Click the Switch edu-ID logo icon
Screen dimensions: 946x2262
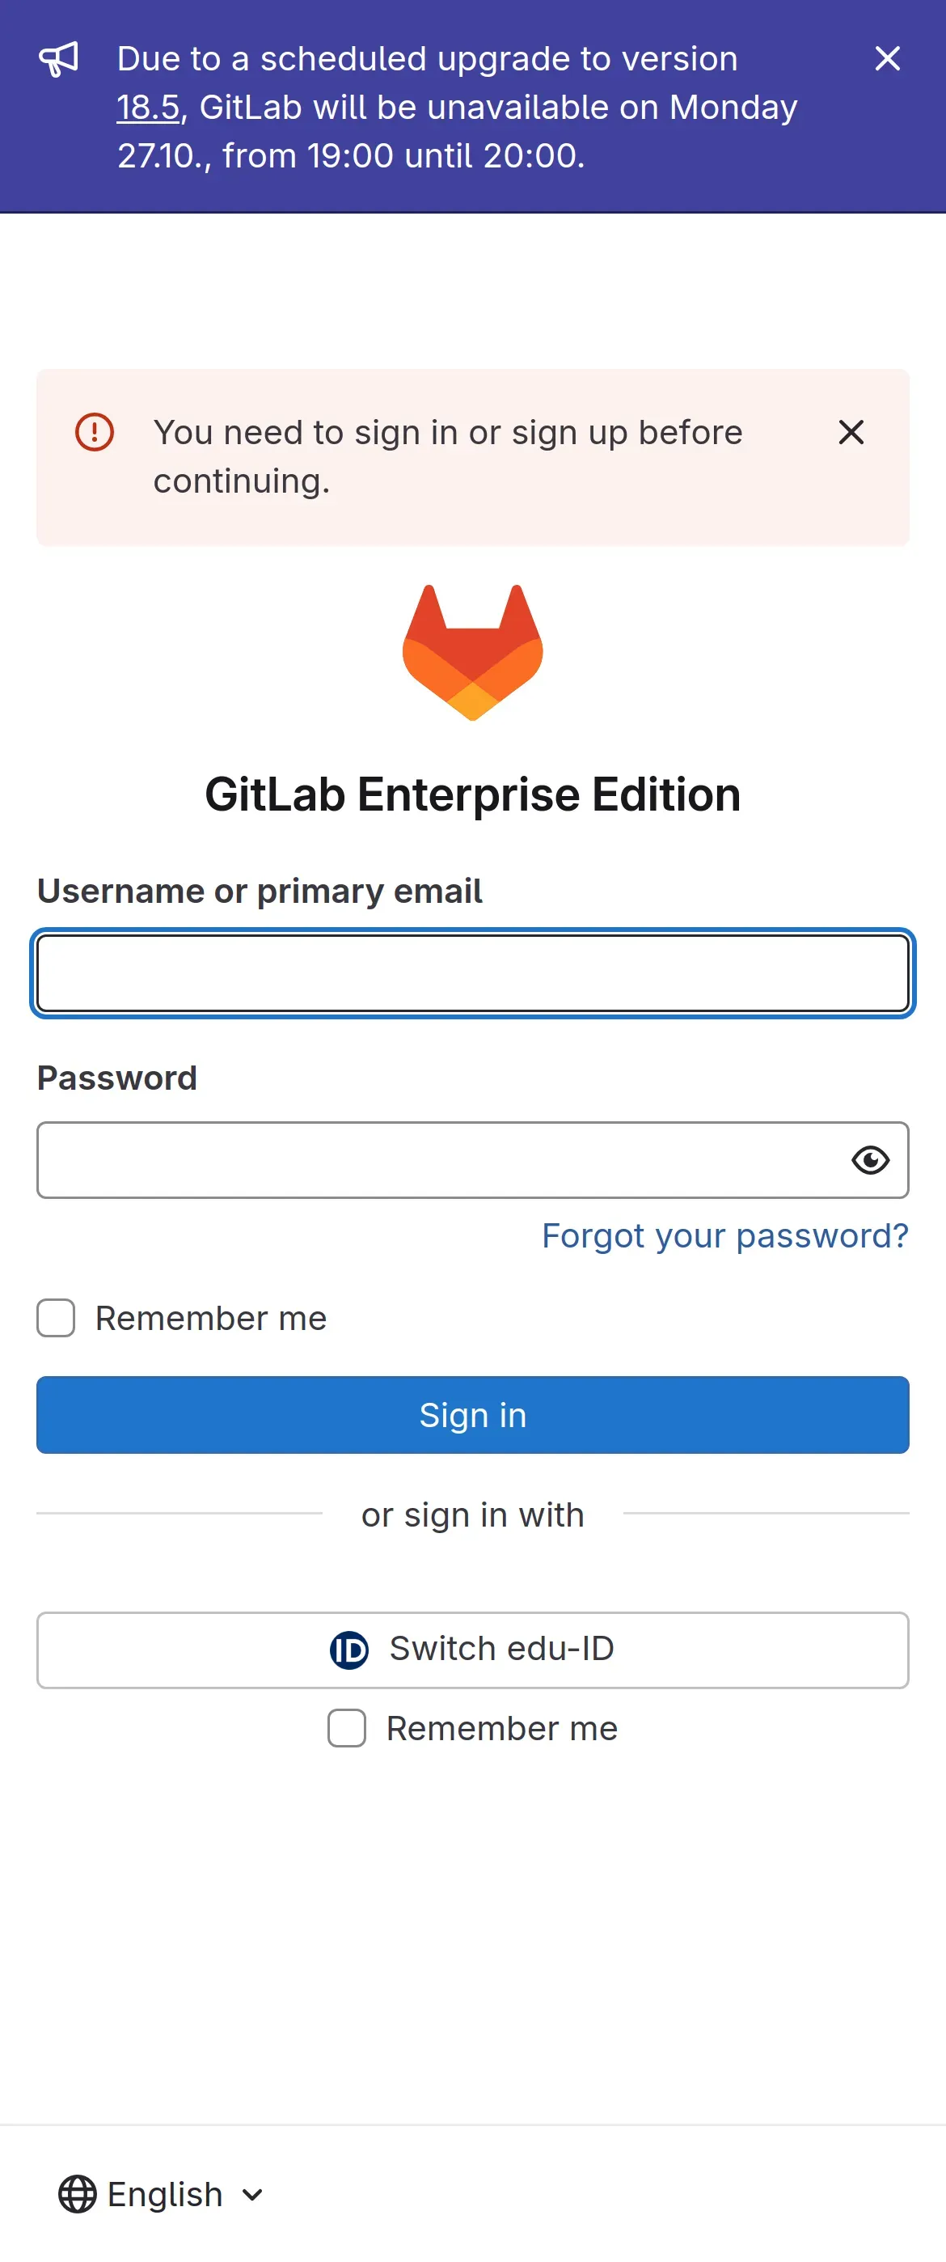[348, 1649]
